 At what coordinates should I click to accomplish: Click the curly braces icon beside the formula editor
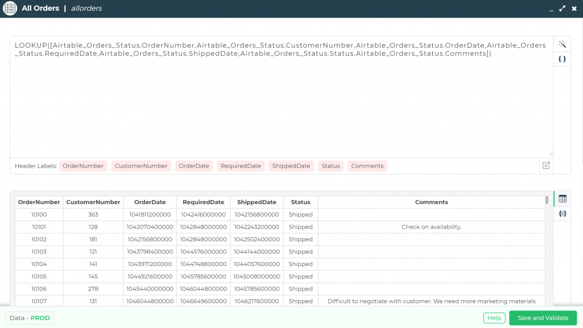563,59
